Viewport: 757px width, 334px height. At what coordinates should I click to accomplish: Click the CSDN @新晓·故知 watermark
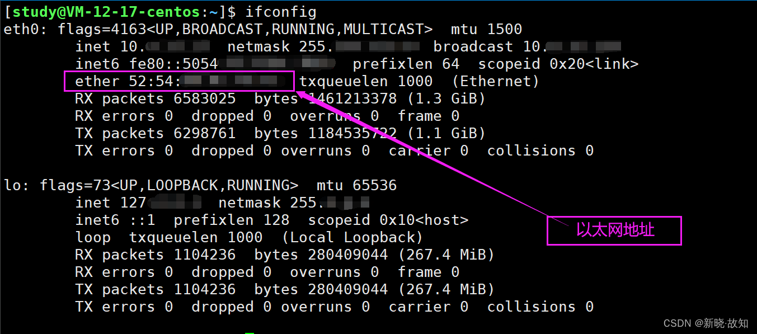pyautogui.click(x=706, y=323)
